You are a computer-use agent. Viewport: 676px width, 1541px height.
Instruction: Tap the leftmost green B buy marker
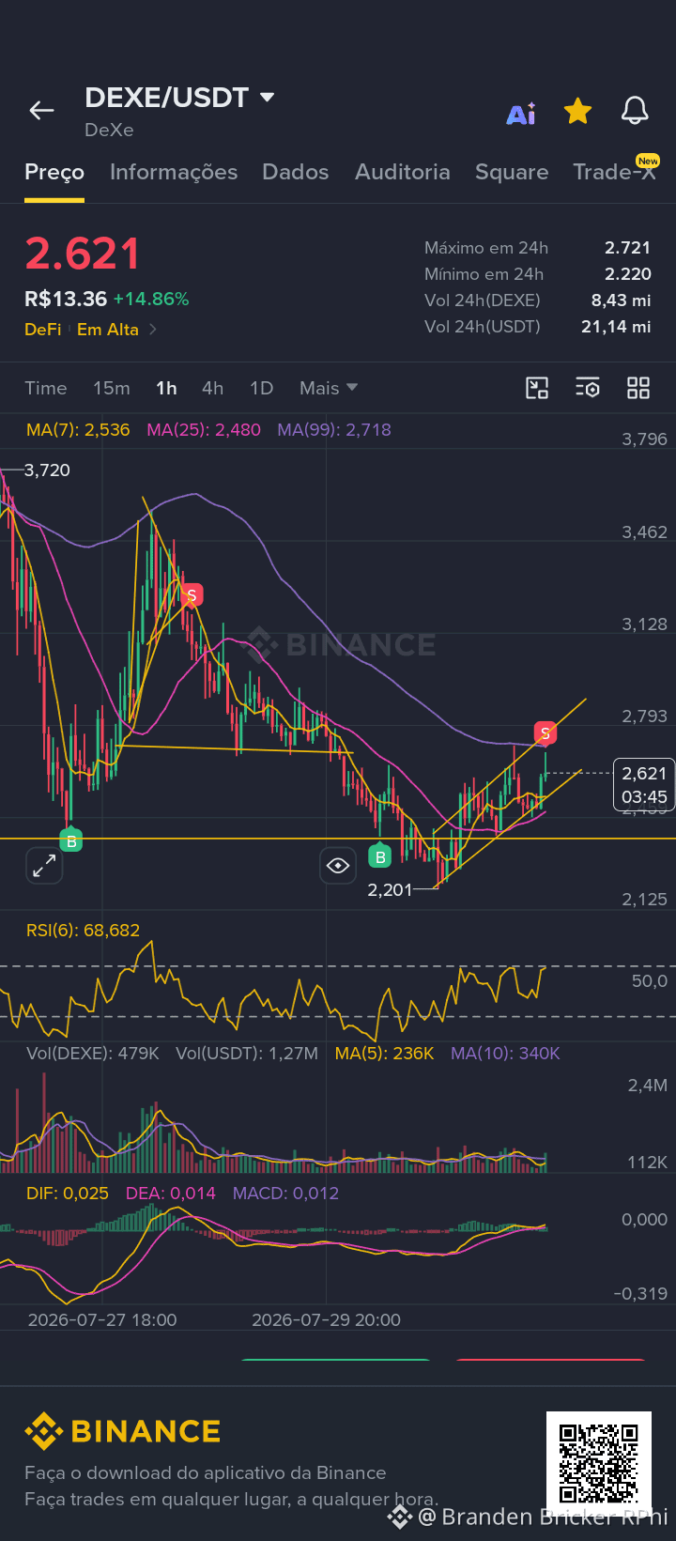pos(71,840)
